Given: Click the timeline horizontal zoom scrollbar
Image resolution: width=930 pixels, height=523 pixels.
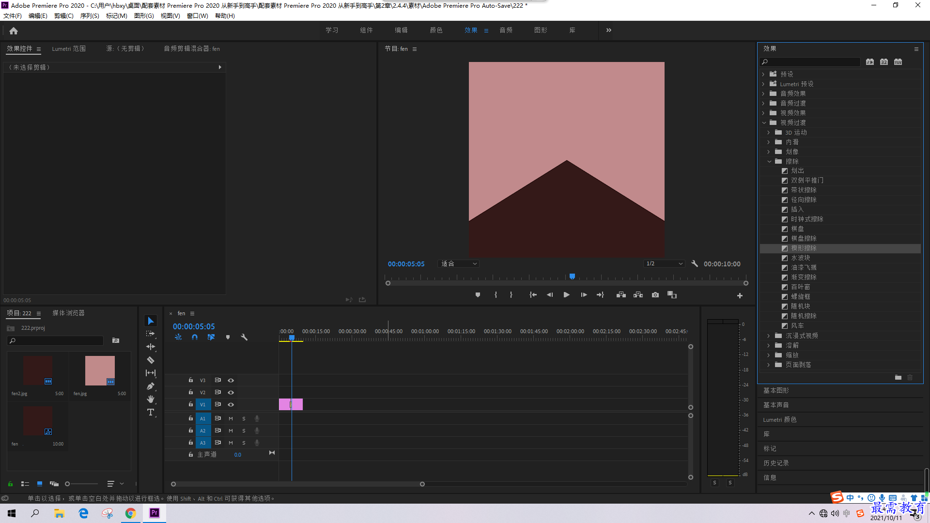Looking at the screenshot, I should (298, 484).
